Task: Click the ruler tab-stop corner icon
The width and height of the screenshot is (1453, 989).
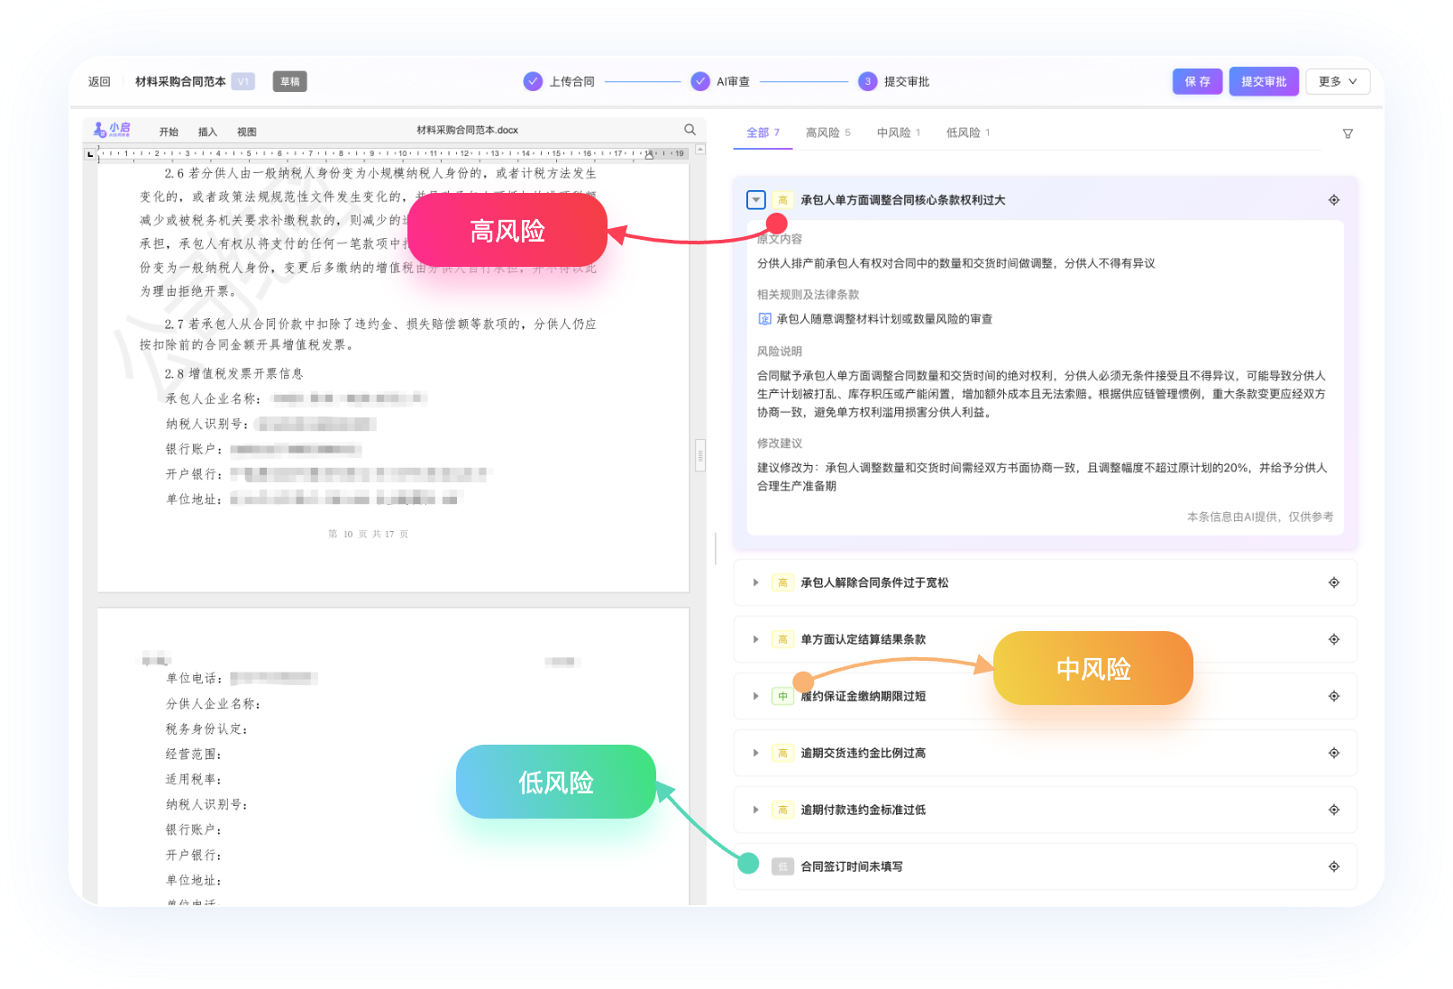Action: 90,155
